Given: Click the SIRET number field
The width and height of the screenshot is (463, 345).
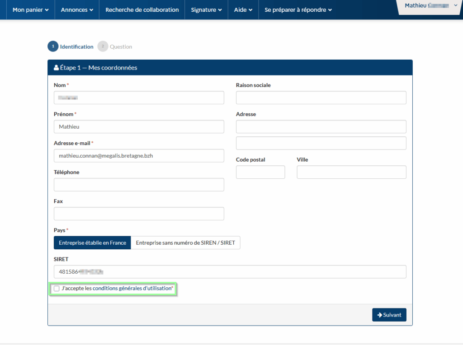Looking at the screenshot, I should (x=230, y=271).
